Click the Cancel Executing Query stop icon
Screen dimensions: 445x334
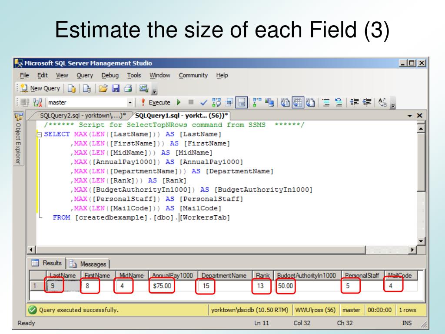[x=191, y=102]
